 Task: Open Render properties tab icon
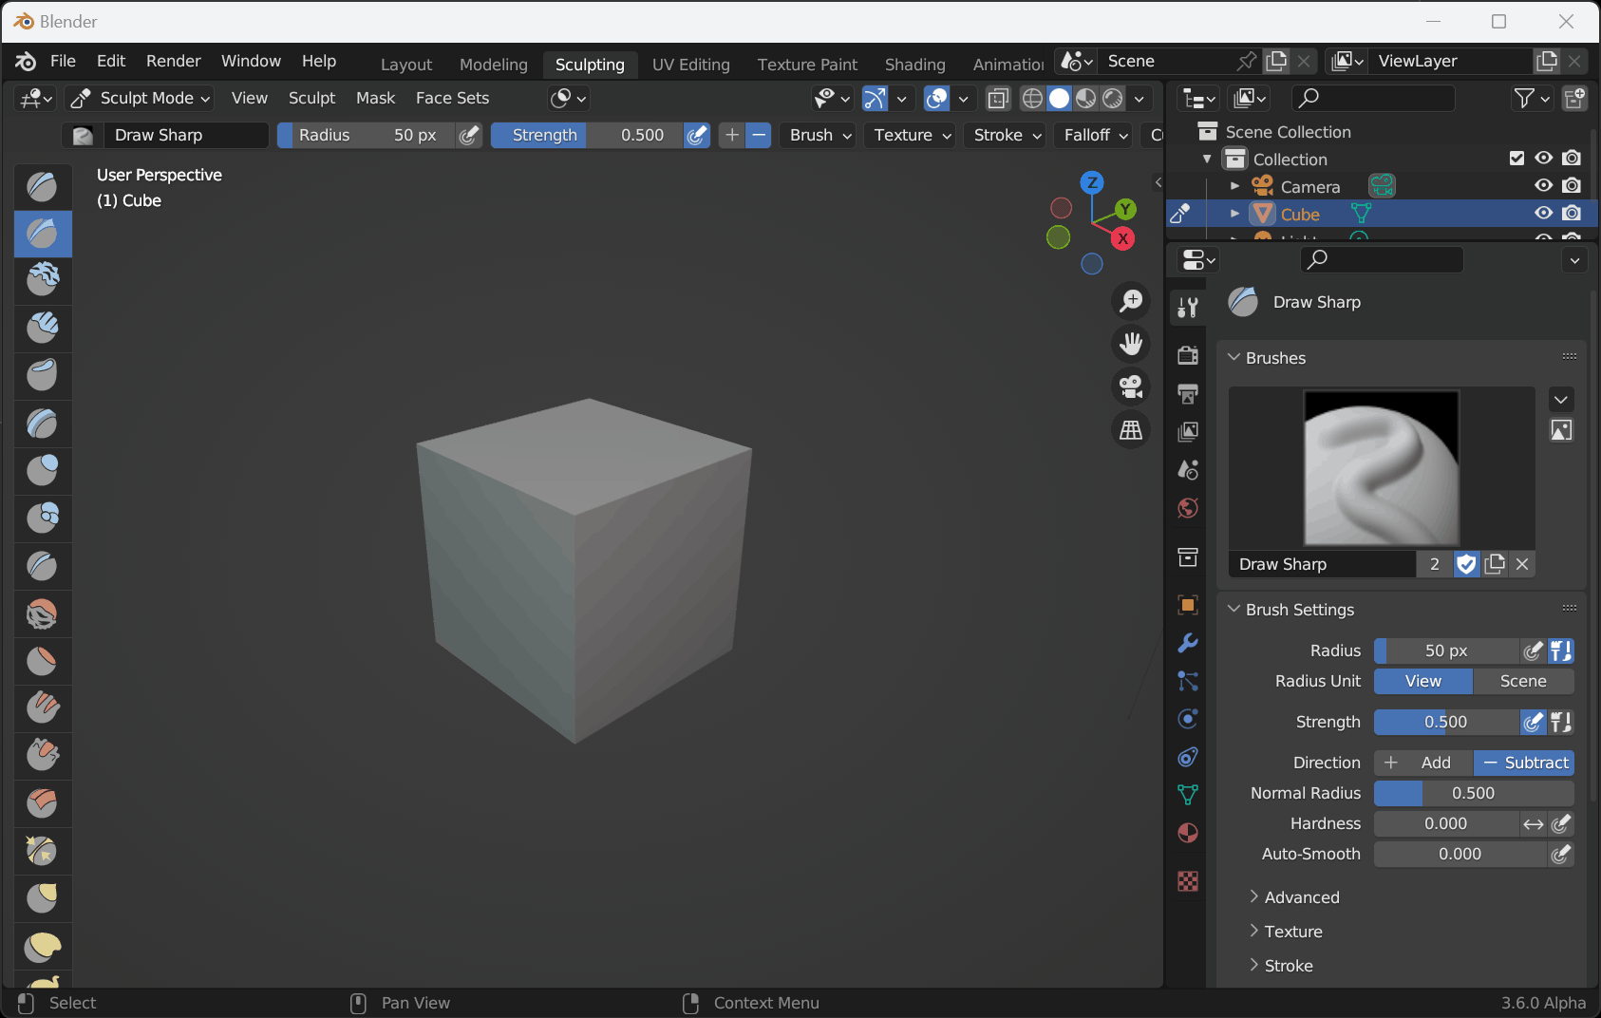(x=1187, y=355)
